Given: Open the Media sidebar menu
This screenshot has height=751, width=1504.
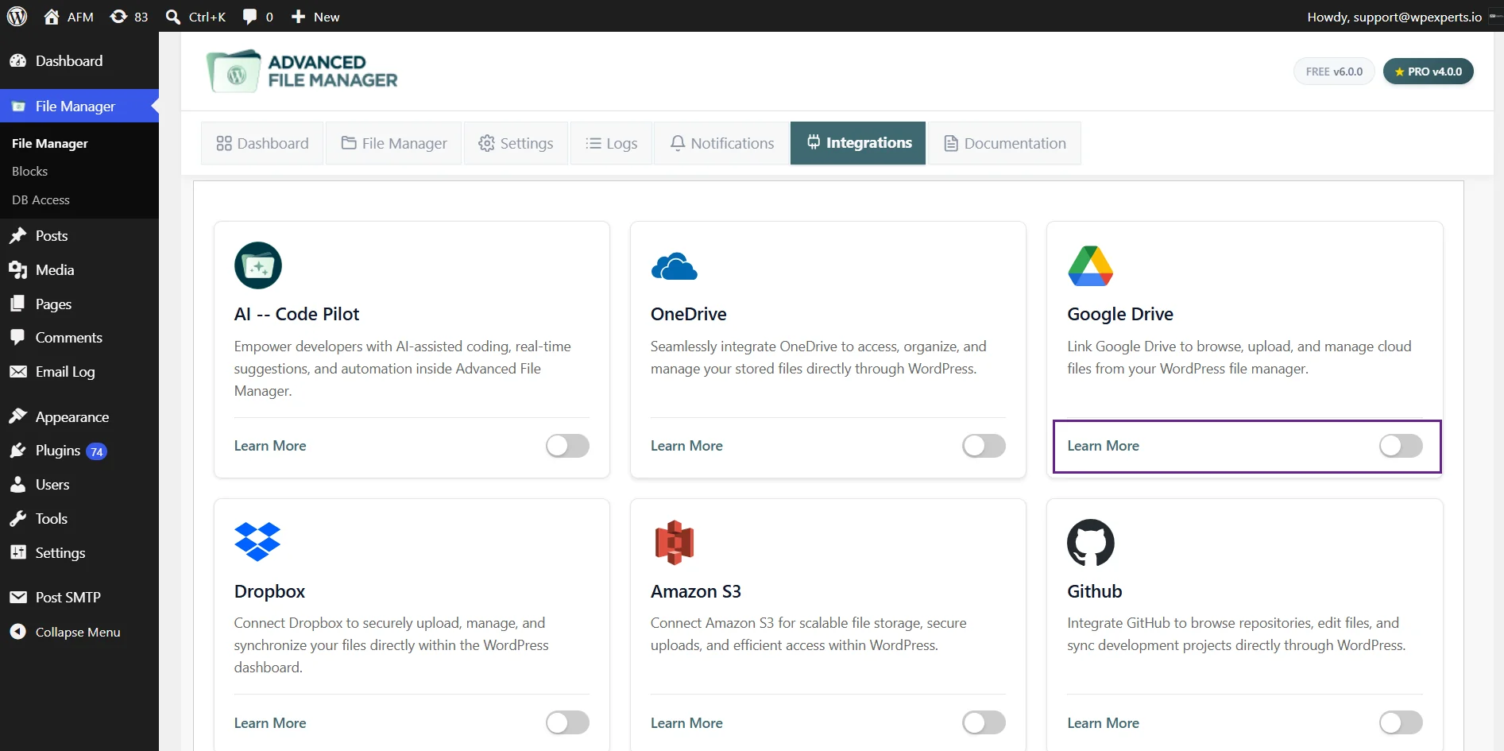Looking at the screenshot, I should click(x=79, y=270).
